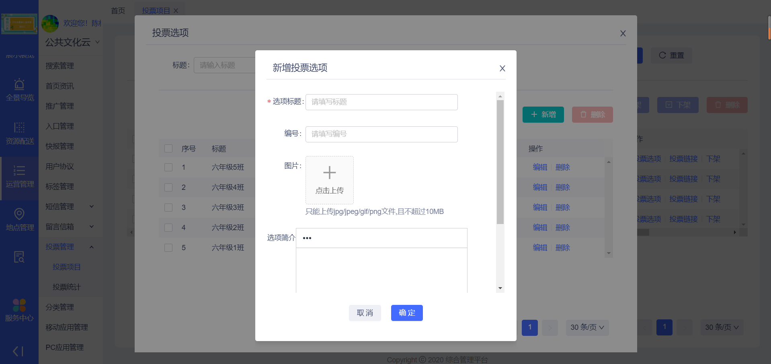Expand the 公共文化云 dropdown
The height and width of the screenshot is (364, 771).
(x=72, y=42)
